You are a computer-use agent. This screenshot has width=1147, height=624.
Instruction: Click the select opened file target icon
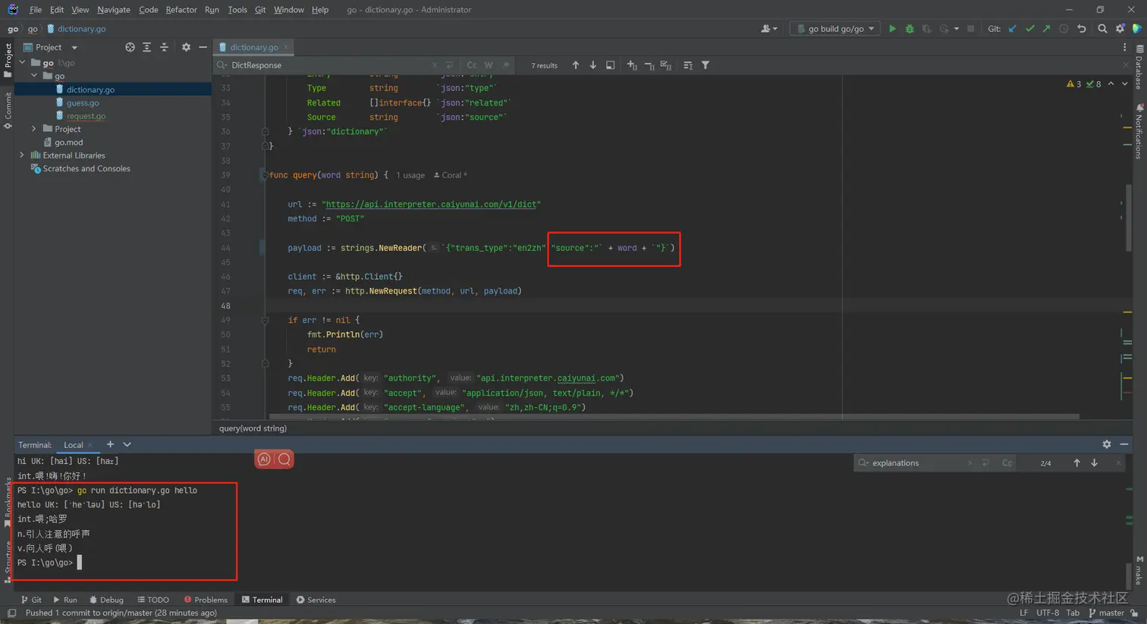pyautogui.click(x=130, y=47)
